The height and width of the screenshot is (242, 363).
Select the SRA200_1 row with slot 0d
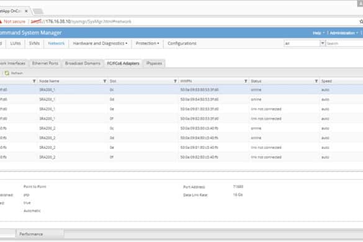(x=181, y=99)
